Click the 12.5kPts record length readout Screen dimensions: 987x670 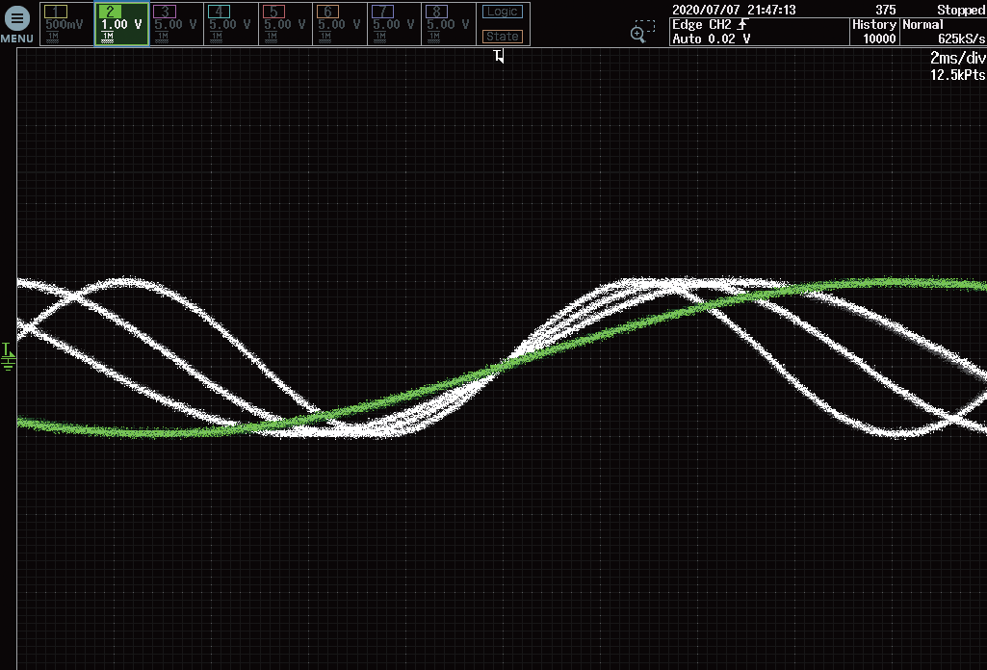(957, 75)
